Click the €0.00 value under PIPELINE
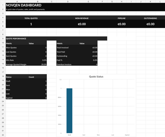Viewport: 165px width, 137px height. [121, 24]
